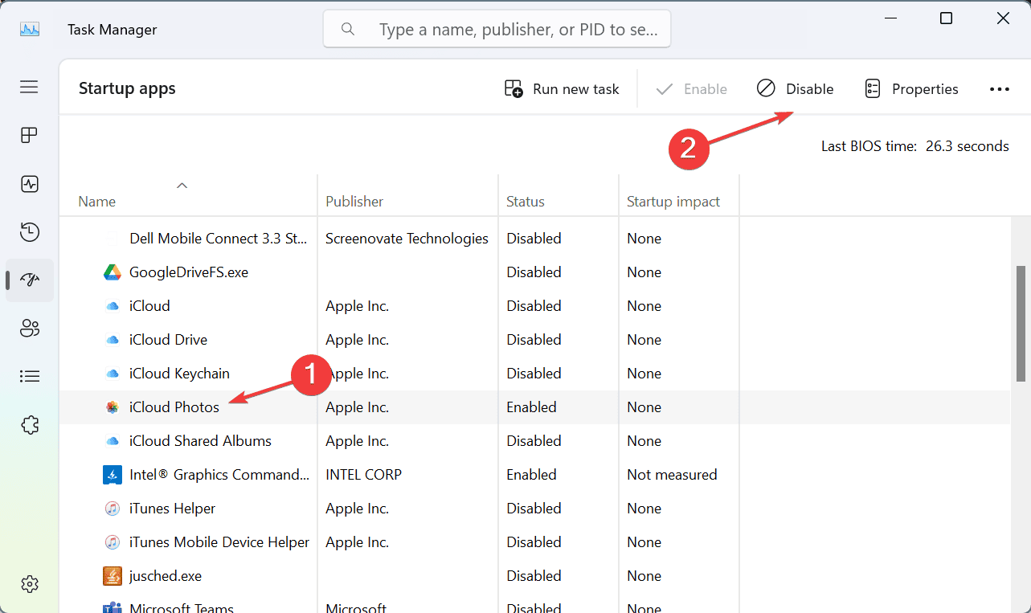Open the three-dot more options menu
1031x613 pixels.
[999, 89]
